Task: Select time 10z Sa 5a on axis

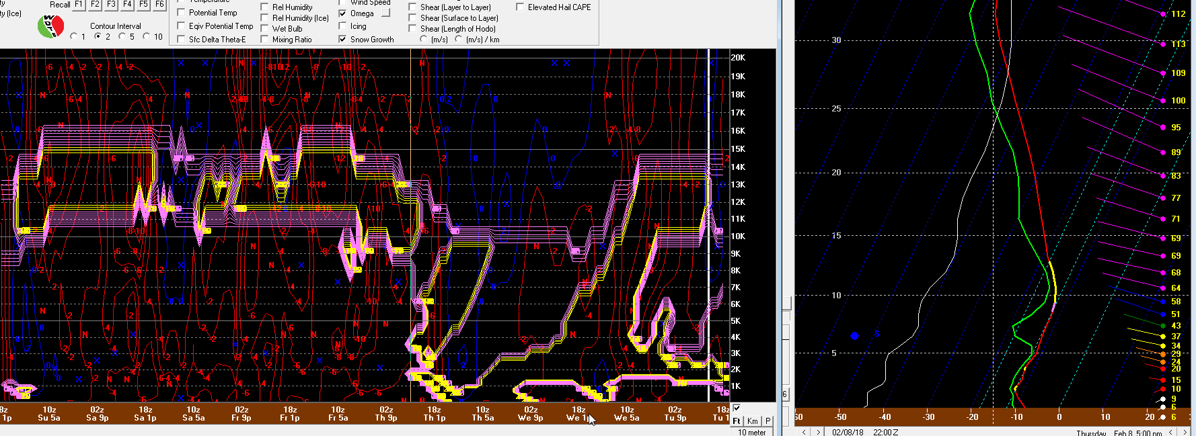Action: [194, 413]
